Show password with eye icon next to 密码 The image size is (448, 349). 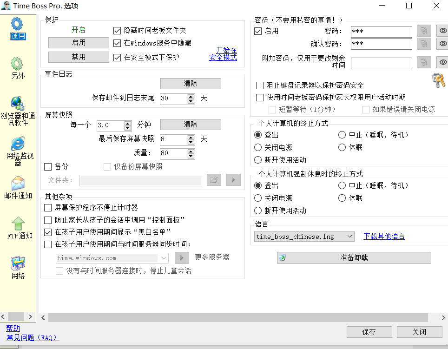point(442,31)
